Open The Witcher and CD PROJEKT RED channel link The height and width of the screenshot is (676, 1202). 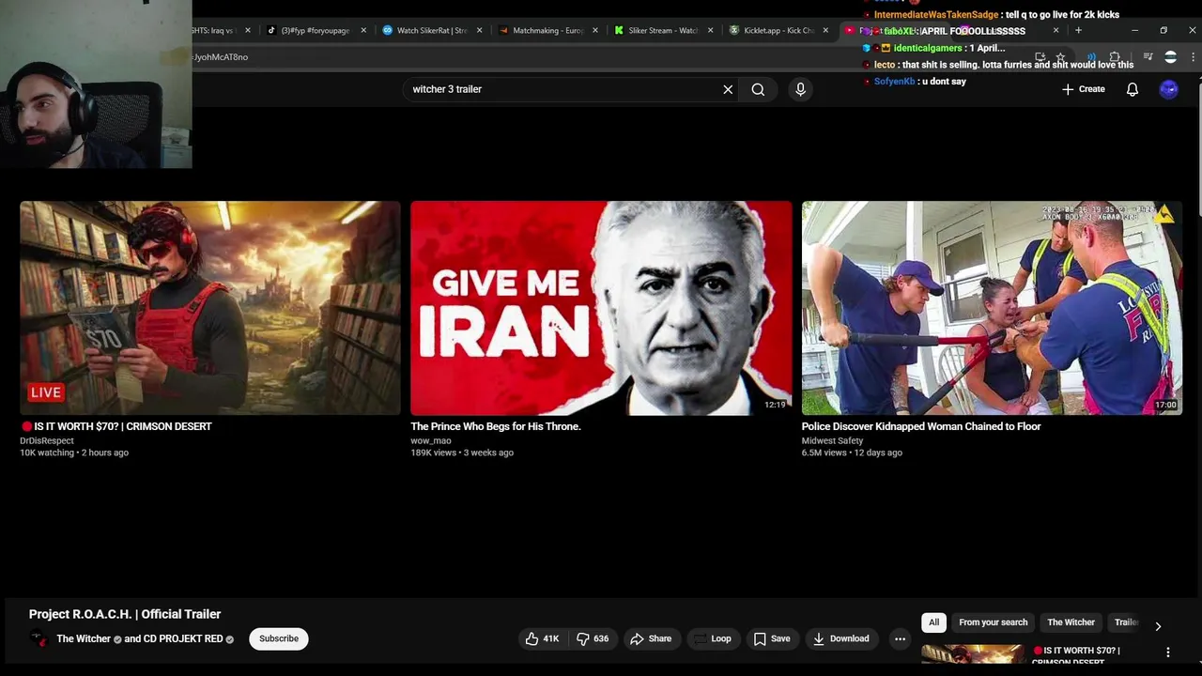click(x=140, y=638)
